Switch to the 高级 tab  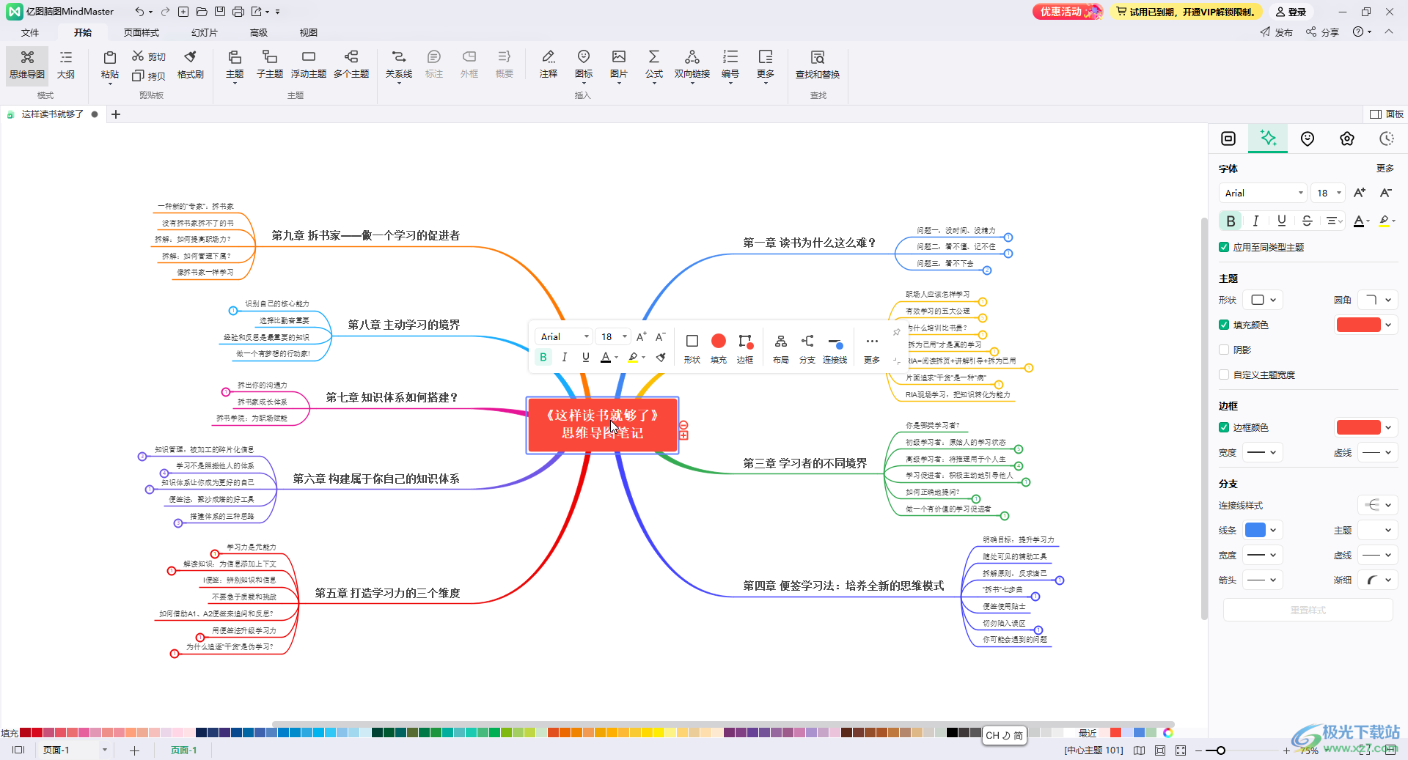pyautogui.click(x=259, y=32)
